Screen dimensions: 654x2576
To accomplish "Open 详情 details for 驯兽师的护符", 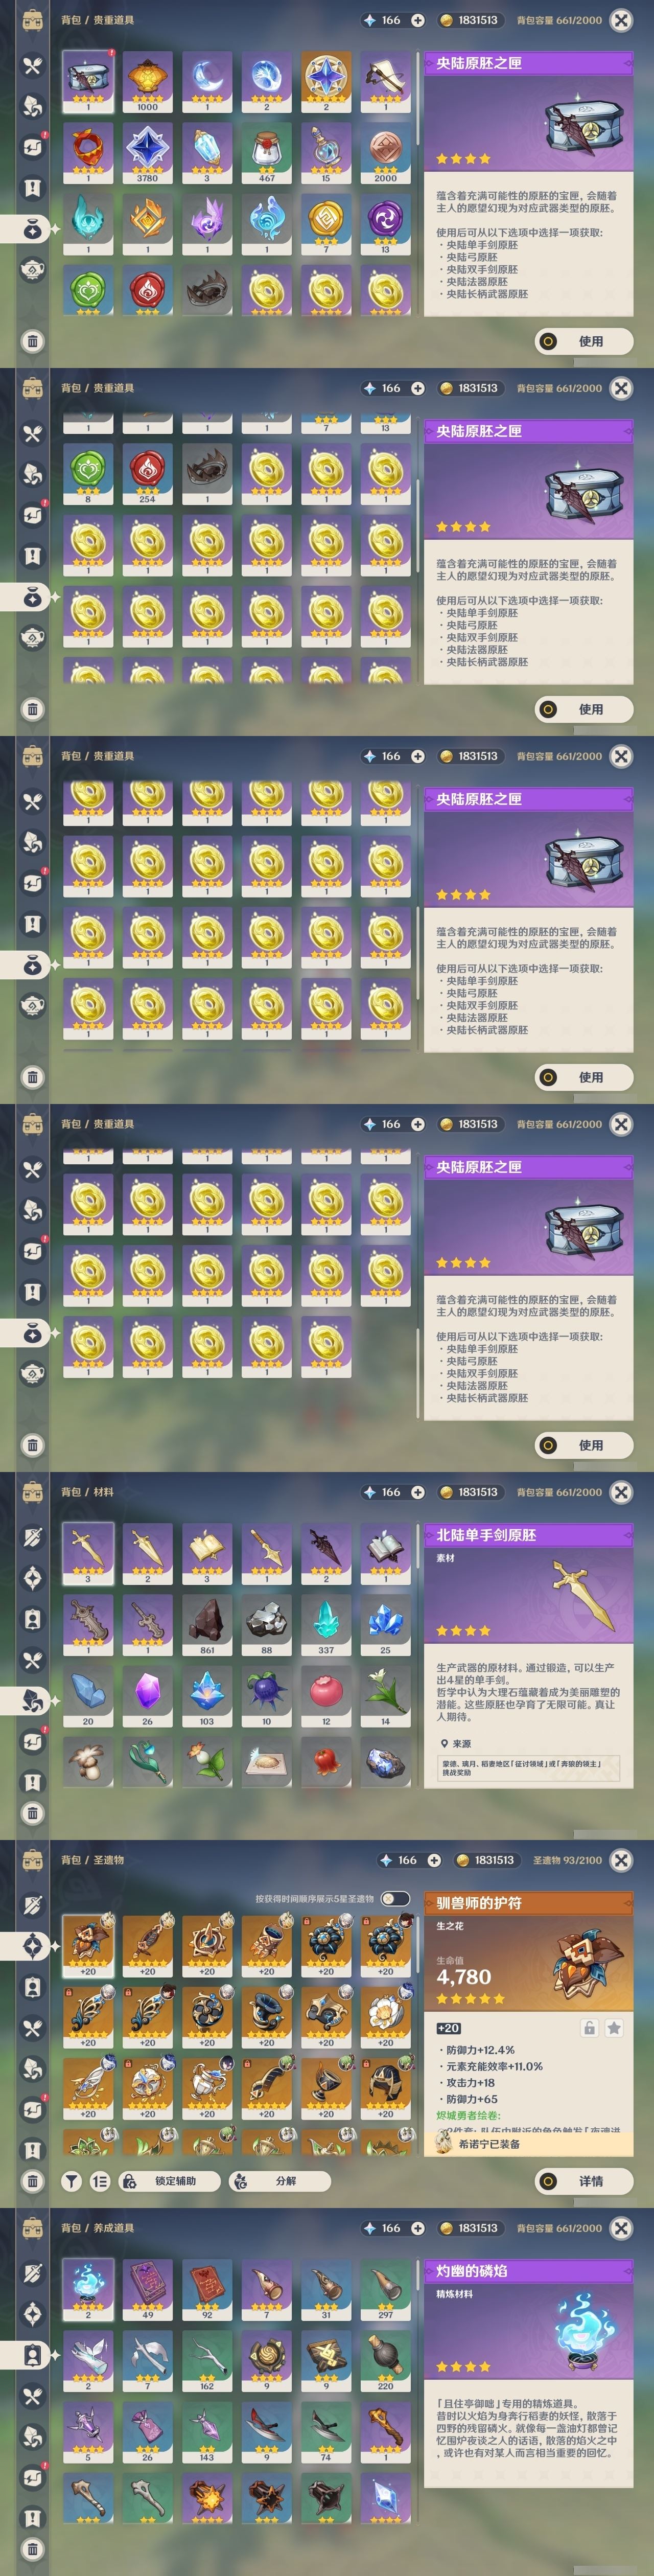I will [x=584, y=2181].
